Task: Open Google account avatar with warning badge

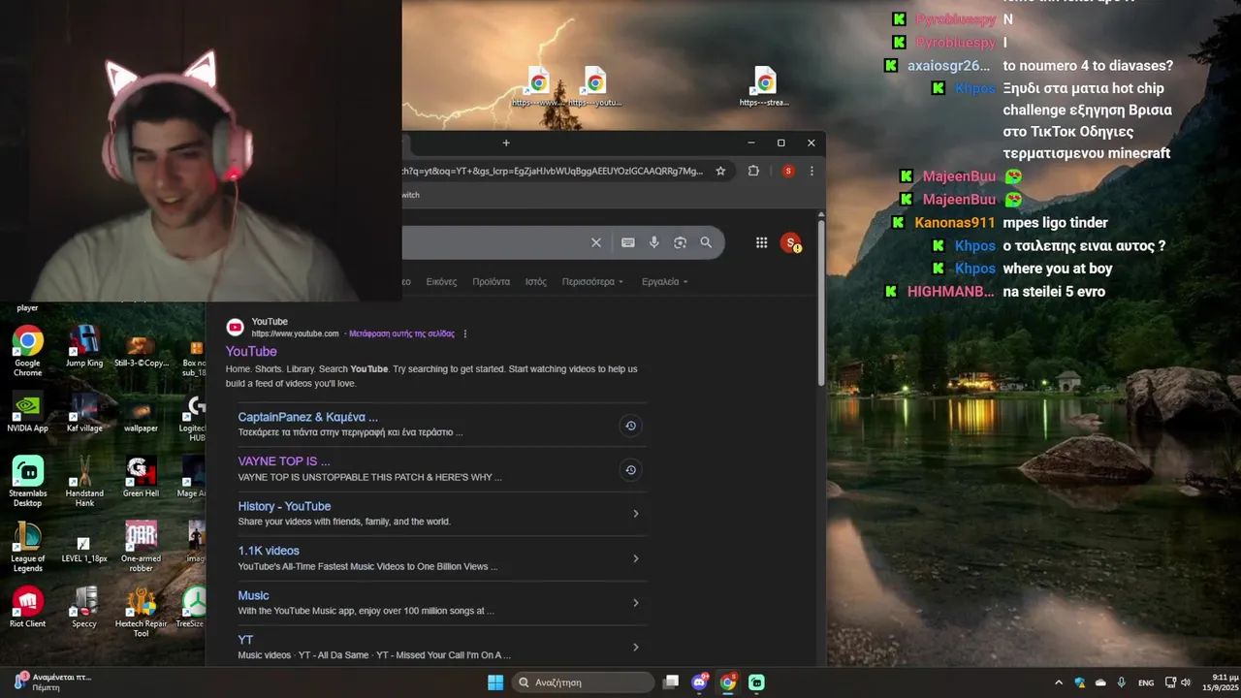Action: 791,242
